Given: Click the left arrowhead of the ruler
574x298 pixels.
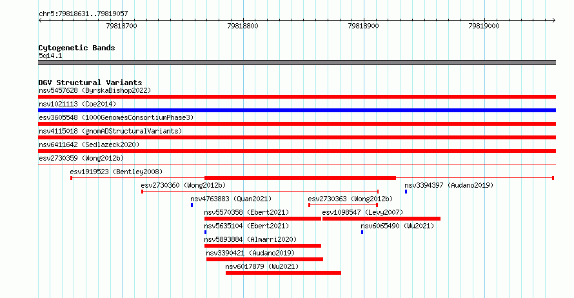Looking at the screenshot, I should tap(40, 21).
